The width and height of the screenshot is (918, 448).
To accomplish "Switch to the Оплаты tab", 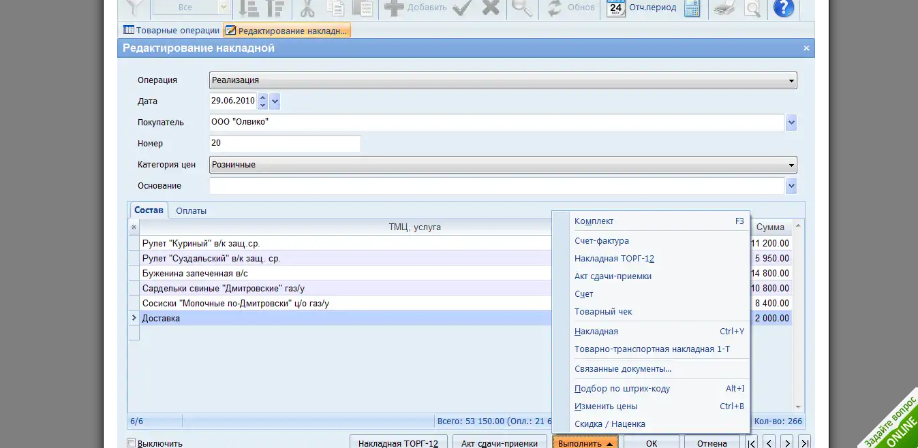I will pyautogui.click(x=191, y=210).
